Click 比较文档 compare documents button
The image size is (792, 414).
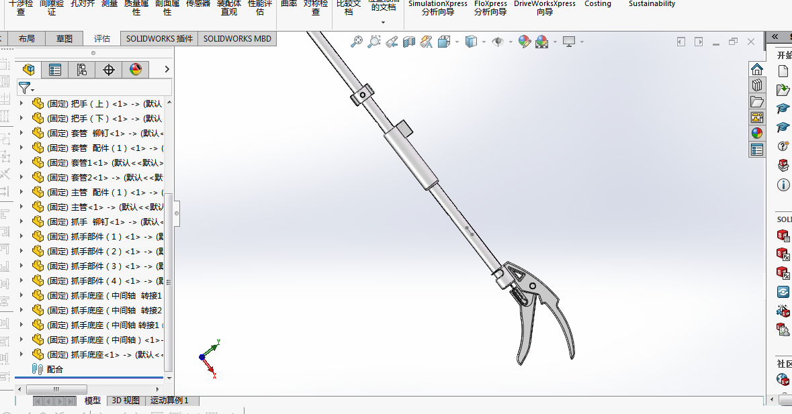click(349, 7)
